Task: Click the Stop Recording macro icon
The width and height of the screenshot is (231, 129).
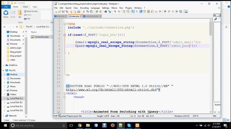Action: click(x=169, y=11)
